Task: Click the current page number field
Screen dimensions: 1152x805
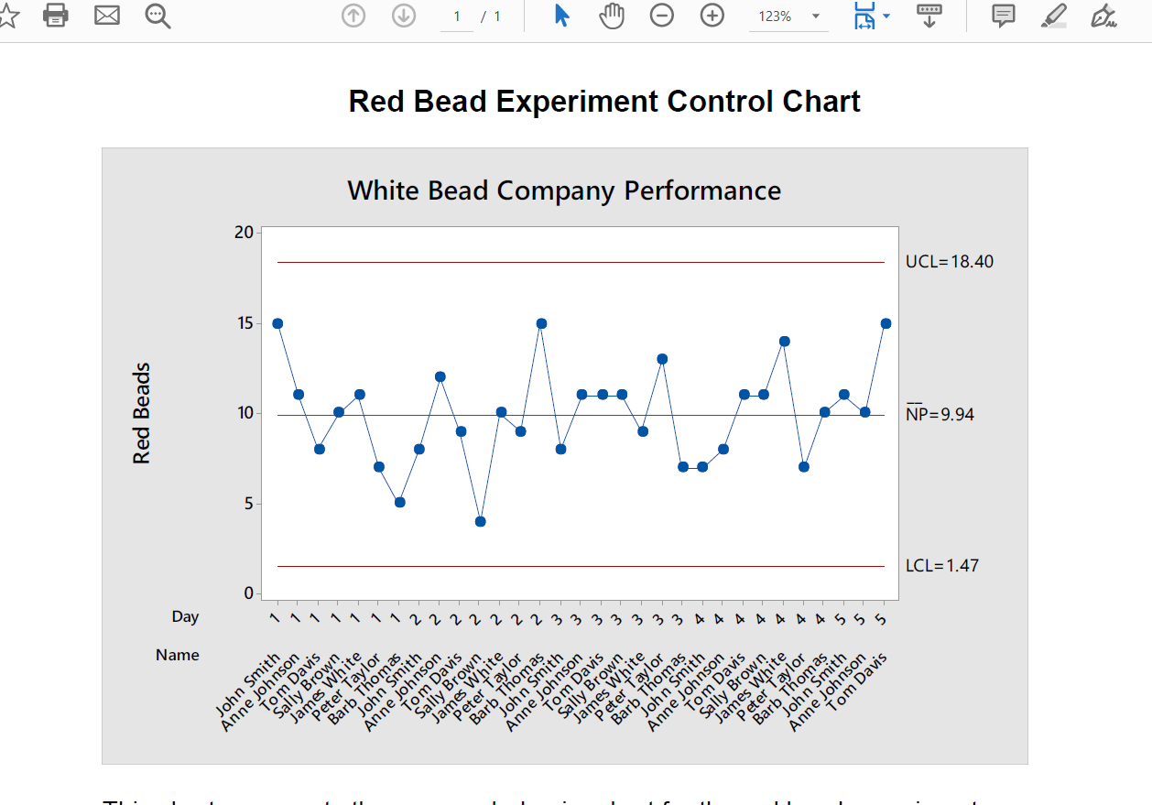Action: pos(457,16)
